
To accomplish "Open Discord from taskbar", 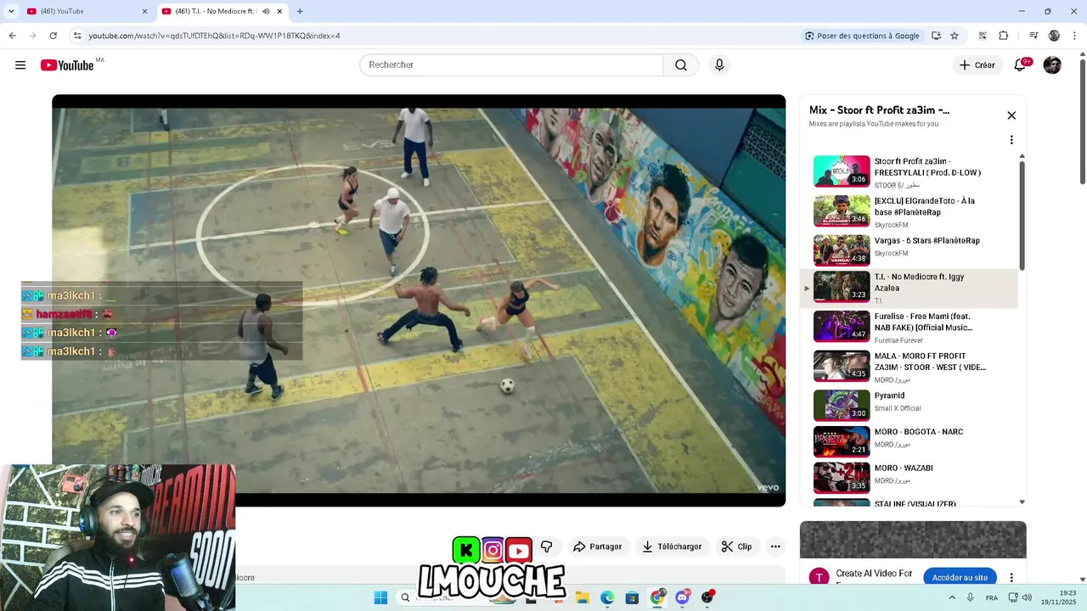I will tap(682, 597).
